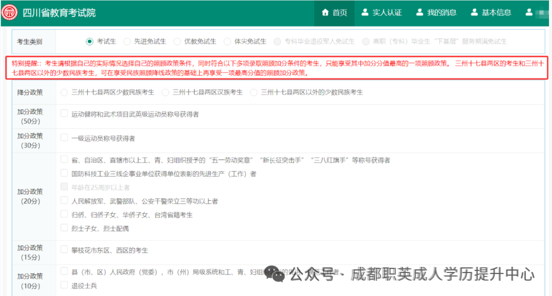Click the 加分政策 (20分) label
The image size is (552, 296).
pyautogui.click(x=30, y=196)
